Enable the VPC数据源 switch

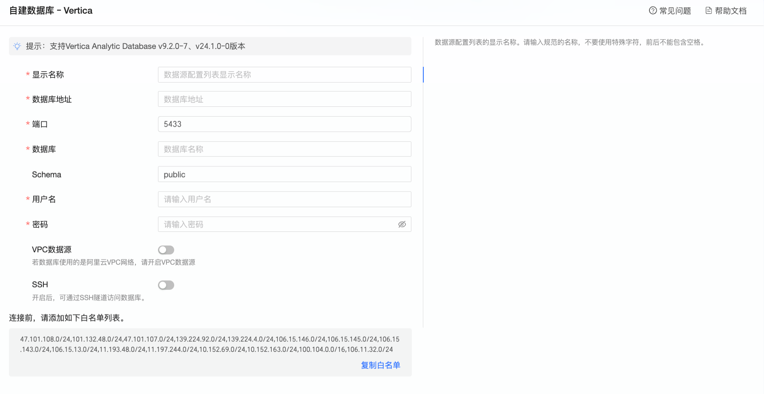pyautogui.click(x=166, y=250)
